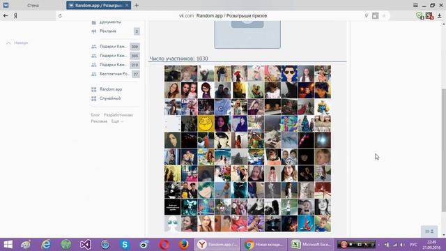
Task: Switch the РУС keyboard language indicator
Action: pyautogui.click(x=413, y=245)
